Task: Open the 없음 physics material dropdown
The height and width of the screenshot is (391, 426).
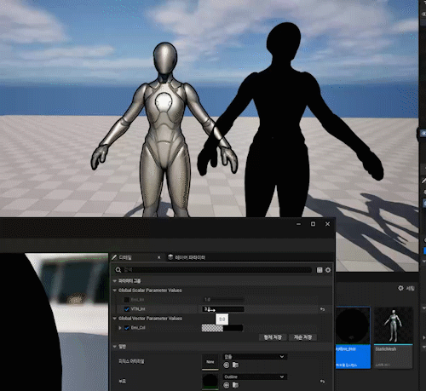Action: (255, 357)
